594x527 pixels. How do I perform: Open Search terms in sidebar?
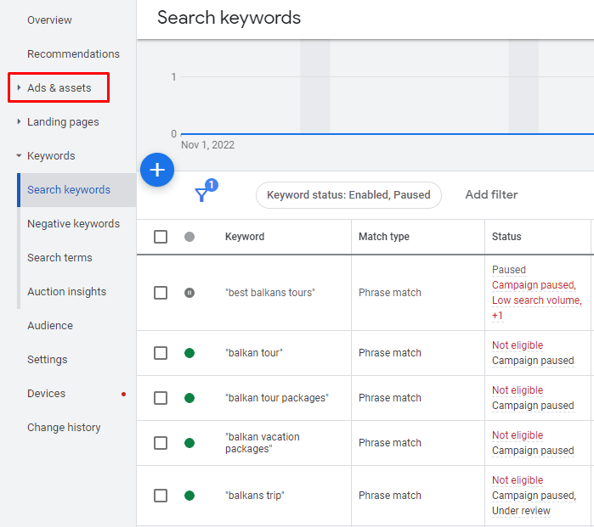click(x=59, y=258)
